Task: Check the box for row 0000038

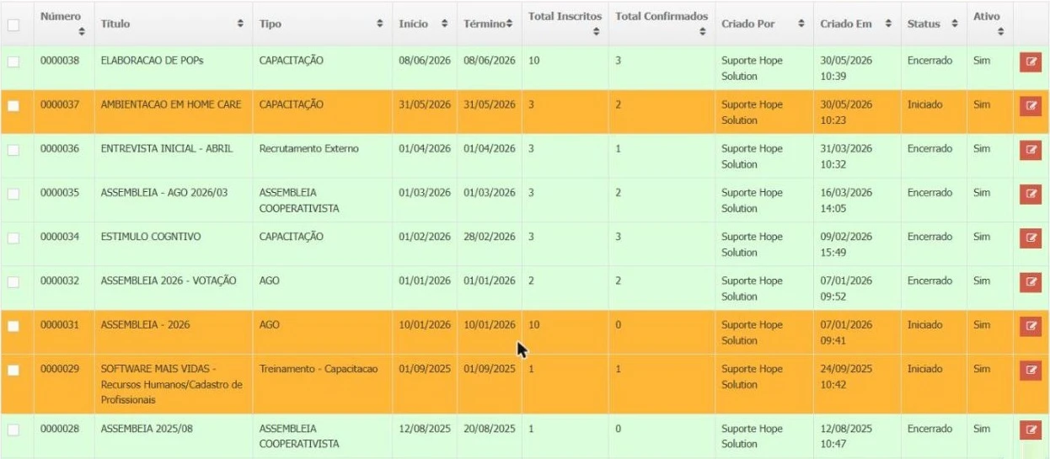Action: pyautogui.click(x=13, y=61)
